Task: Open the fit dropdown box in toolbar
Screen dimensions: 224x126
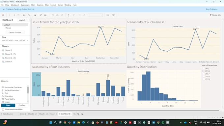Action: pos(95,15)
